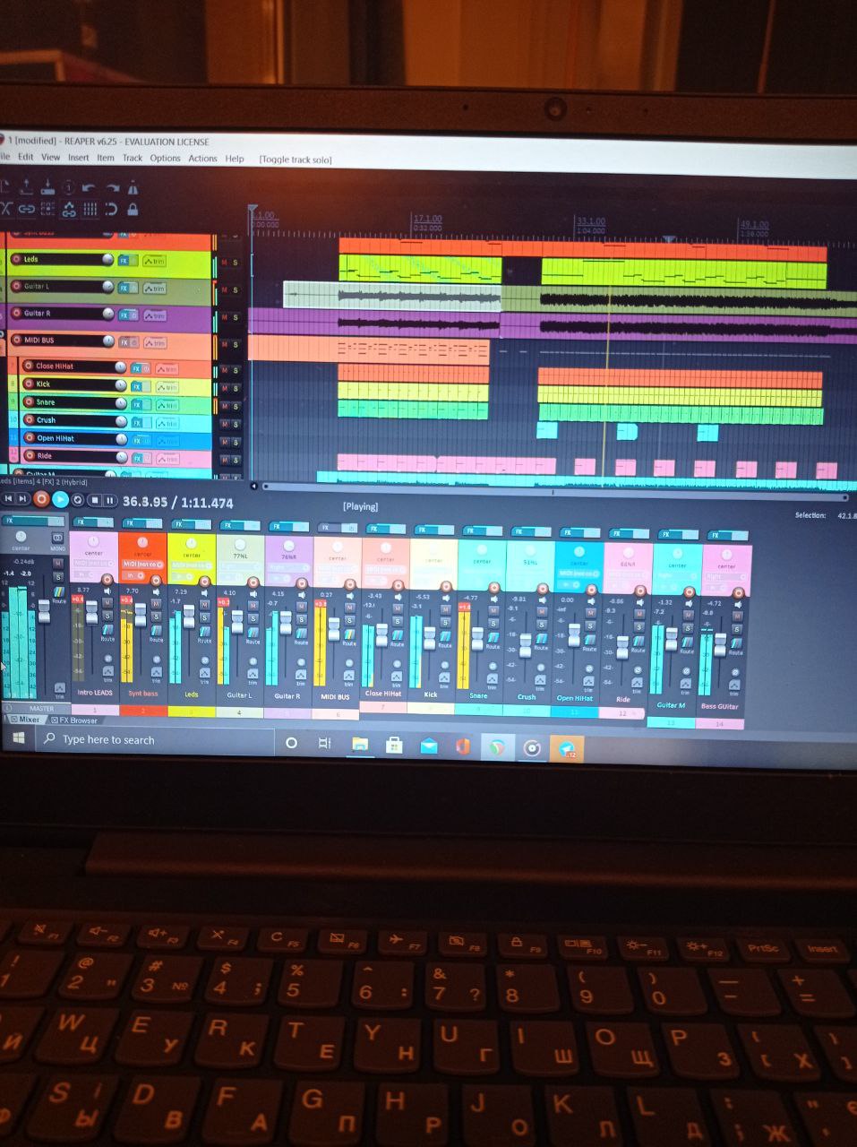Arm record on the Snare track panel

click(x=29, y=402)
